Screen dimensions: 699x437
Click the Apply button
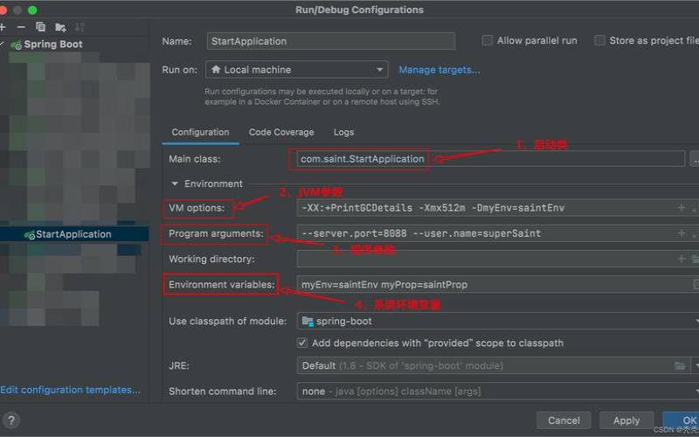[626, 420]
